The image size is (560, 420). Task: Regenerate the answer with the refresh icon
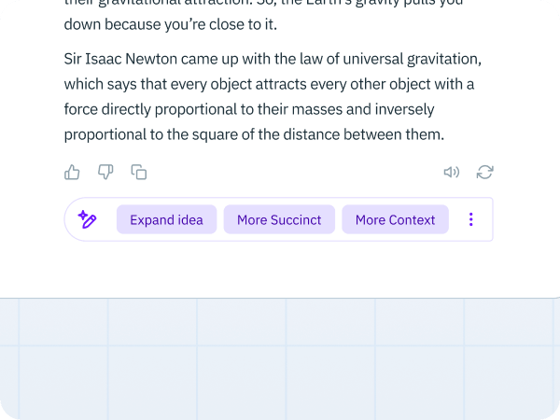[485, 172]
